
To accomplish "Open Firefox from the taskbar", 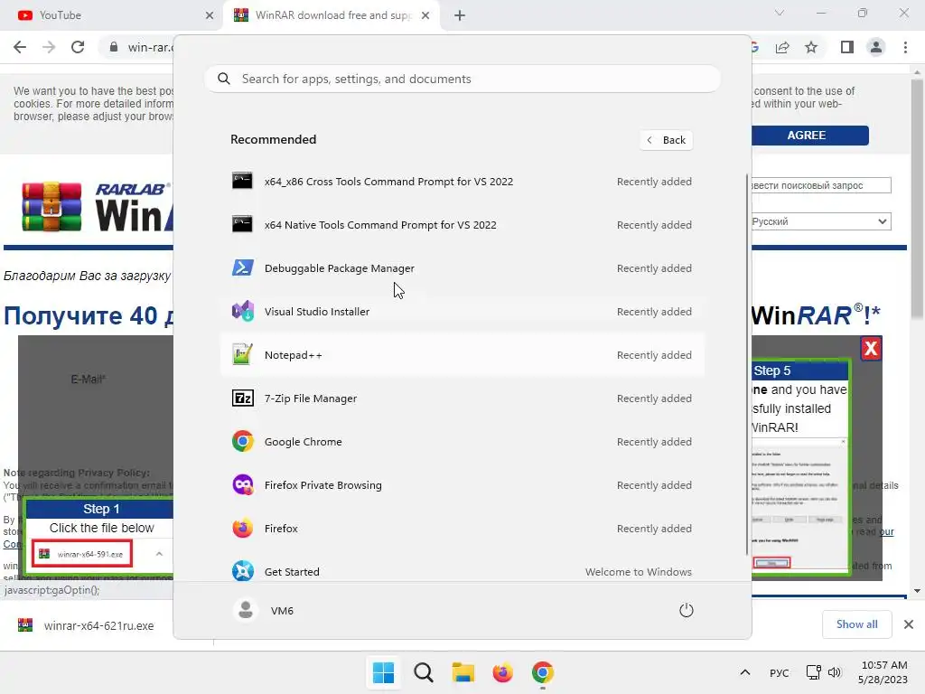I will 502,672.
